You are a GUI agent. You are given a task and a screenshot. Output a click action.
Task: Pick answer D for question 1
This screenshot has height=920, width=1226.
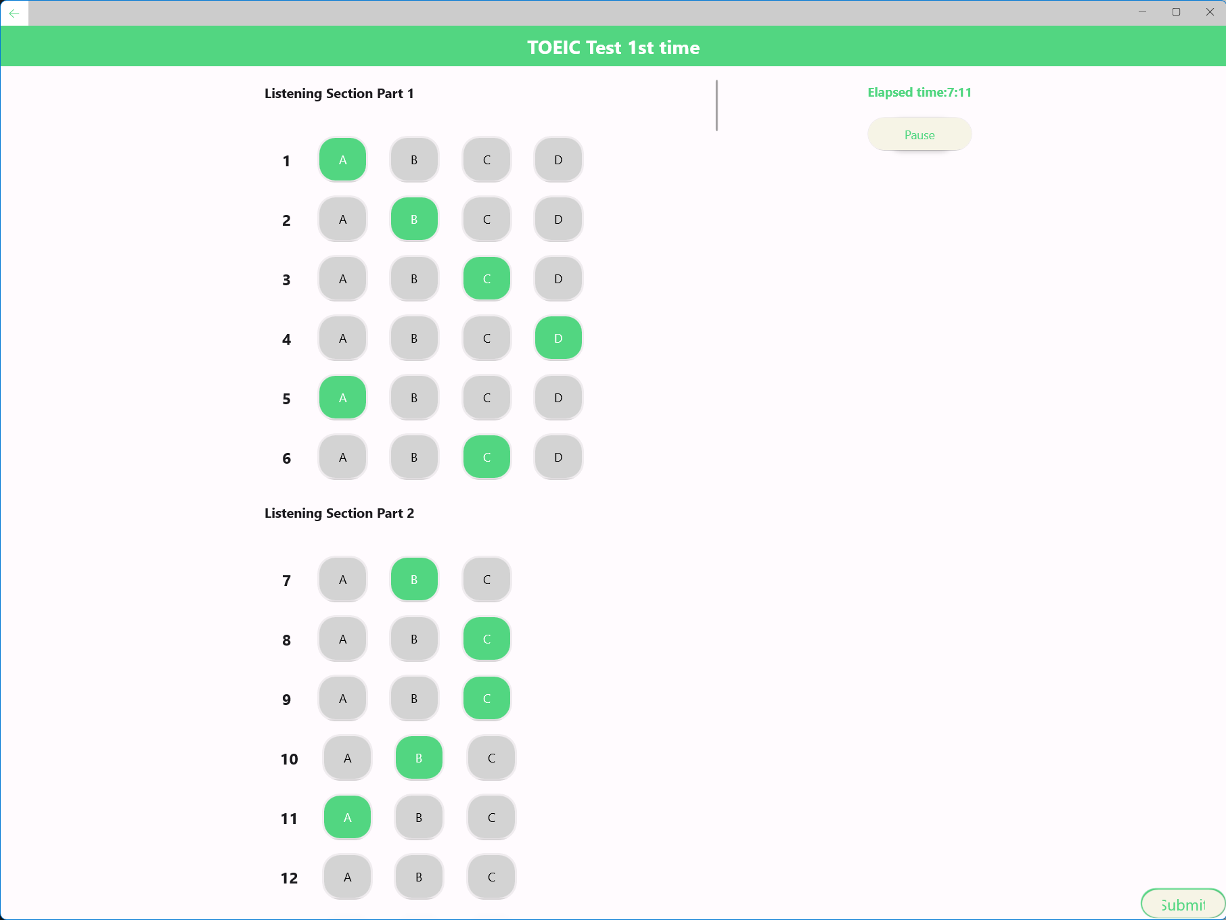(558, 160)
